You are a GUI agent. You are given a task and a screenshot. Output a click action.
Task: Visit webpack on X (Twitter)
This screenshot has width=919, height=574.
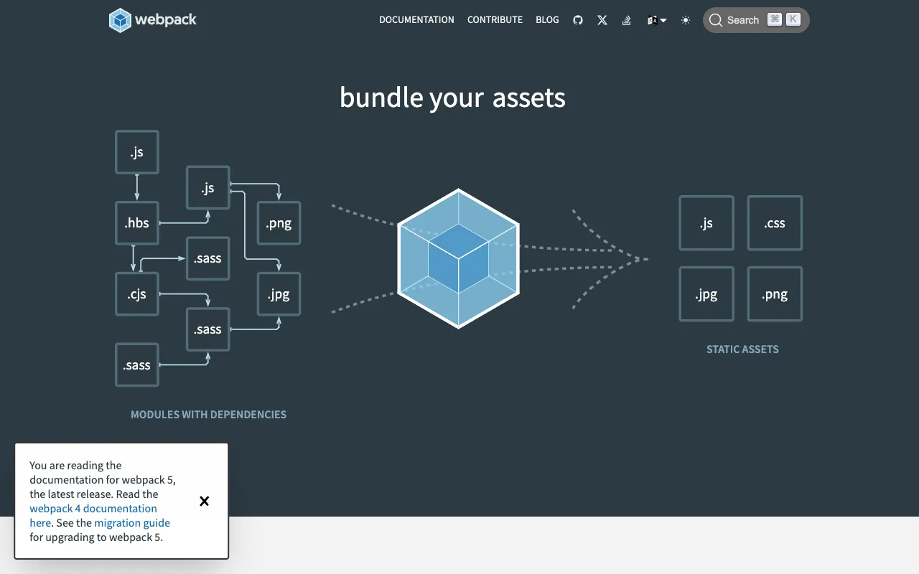[x=602, y=20]
